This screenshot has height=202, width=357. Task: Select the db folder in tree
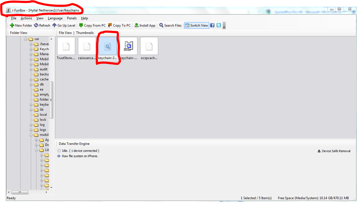click(x=39, y=84)
